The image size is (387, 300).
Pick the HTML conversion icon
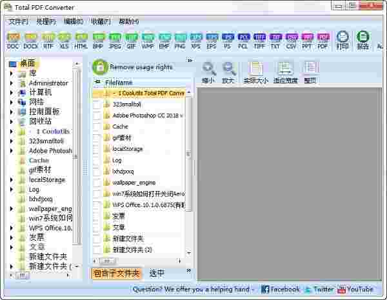tap(81, 41)
